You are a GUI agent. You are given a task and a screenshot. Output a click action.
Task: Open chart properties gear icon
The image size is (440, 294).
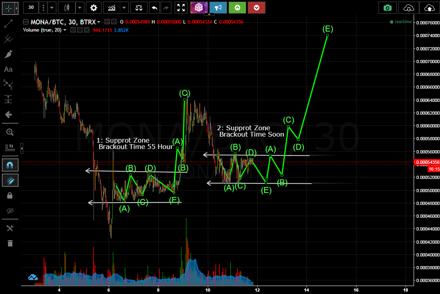(94, 8)
